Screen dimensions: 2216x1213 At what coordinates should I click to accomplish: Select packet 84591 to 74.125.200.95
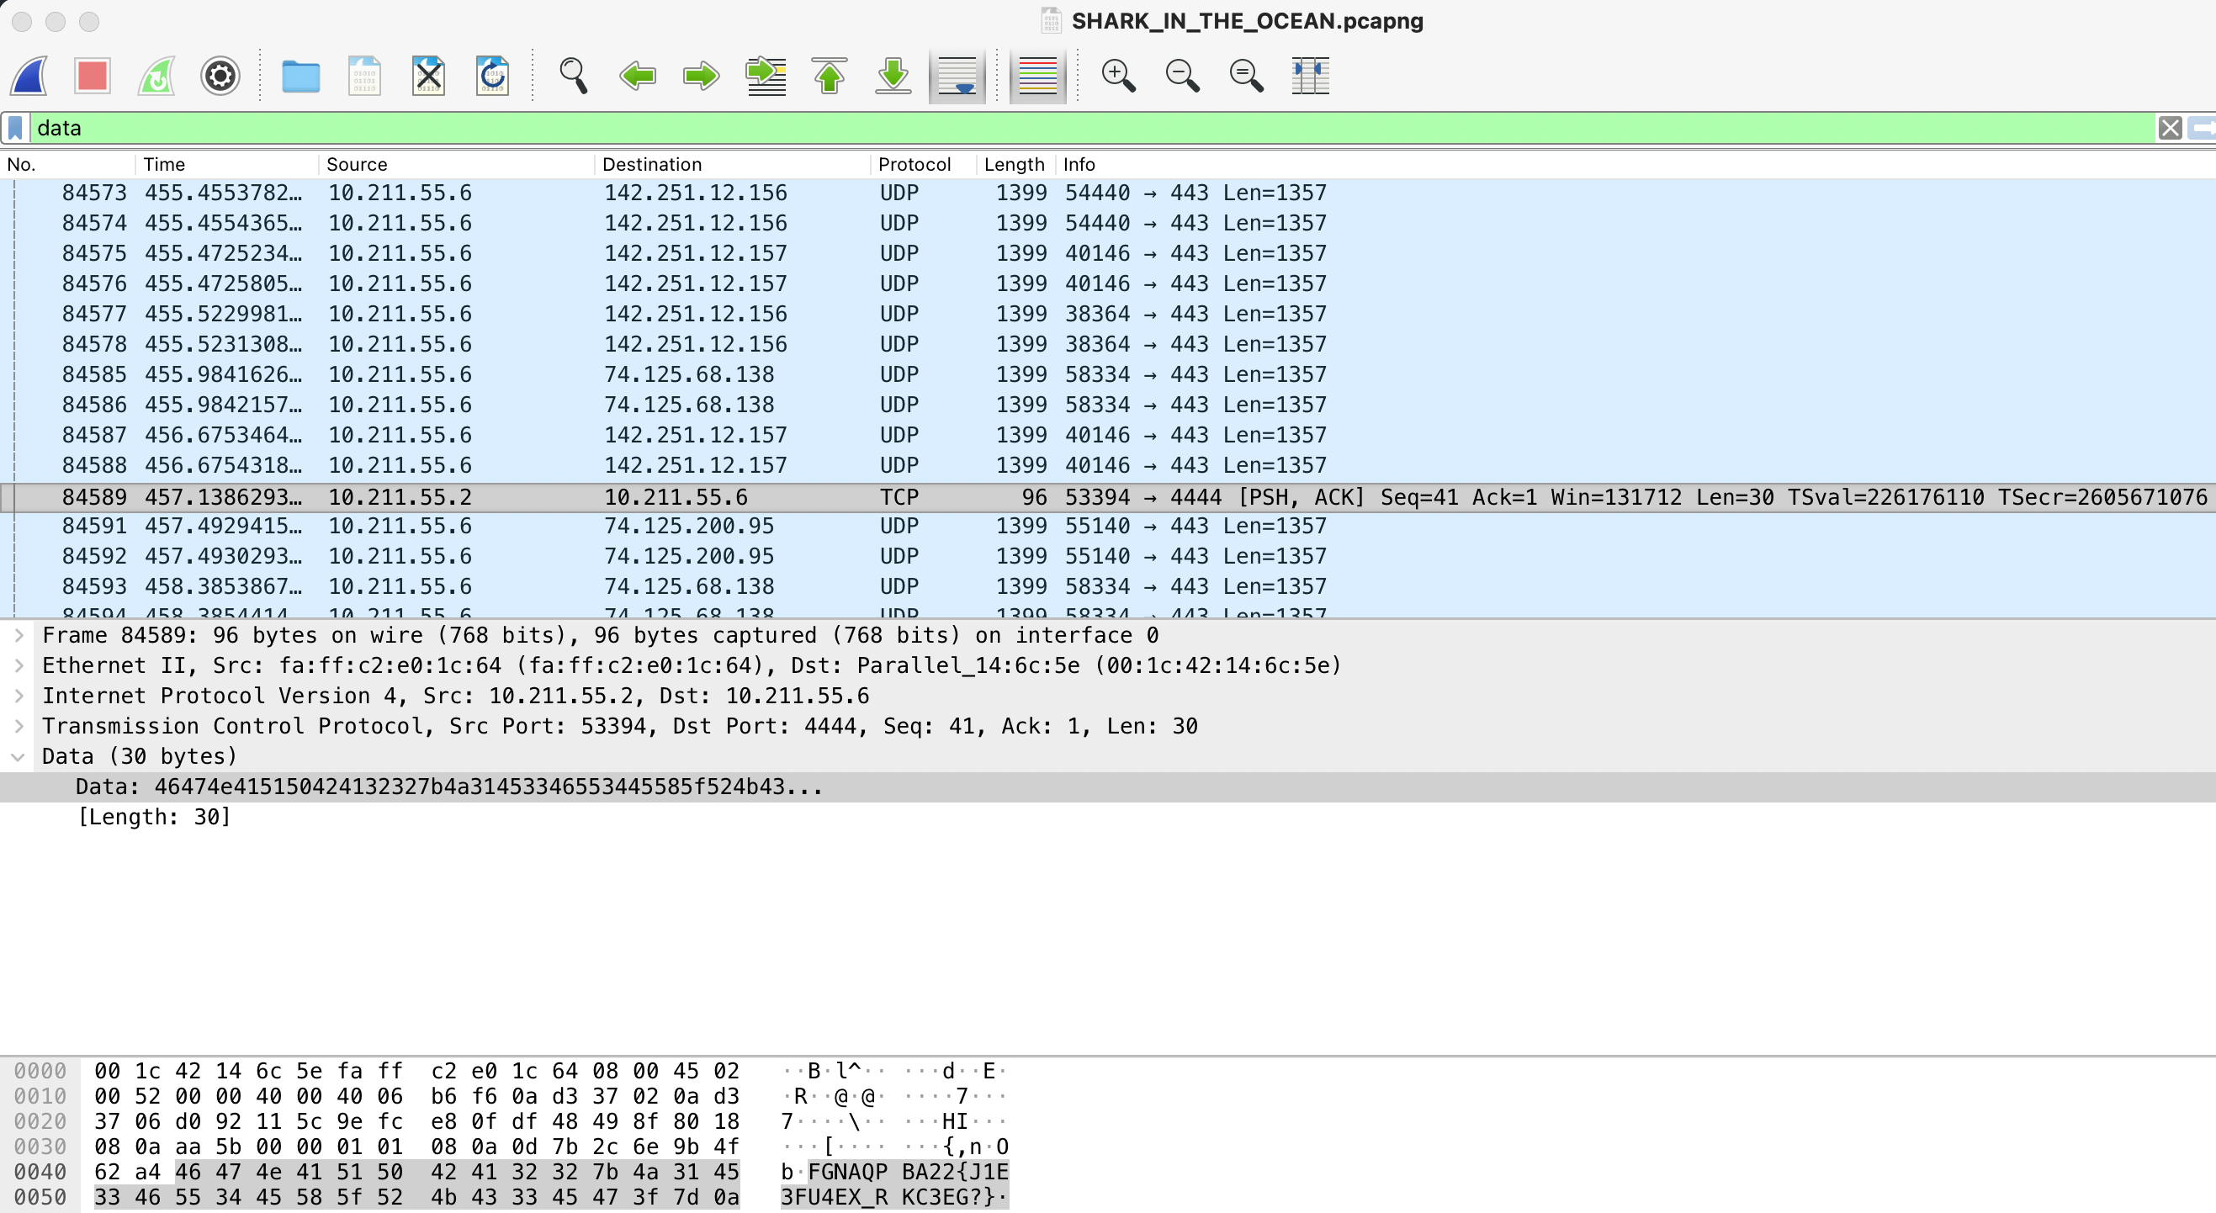(x=1108, y=526)
